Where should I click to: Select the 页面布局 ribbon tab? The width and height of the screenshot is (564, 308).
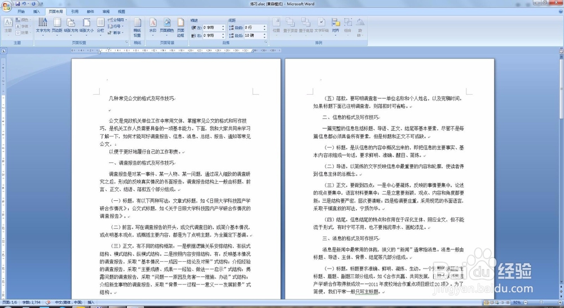pyautogui.click(x=56, y=11)
